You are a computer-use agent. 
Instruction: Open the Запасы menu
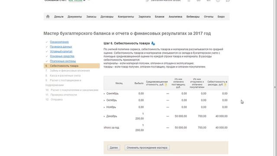pos(91,16)
